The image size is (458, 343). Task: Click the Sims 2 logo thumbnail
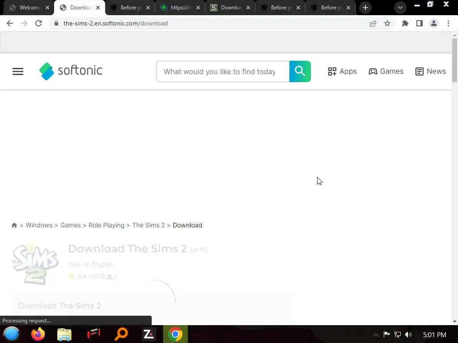point(35,264)
